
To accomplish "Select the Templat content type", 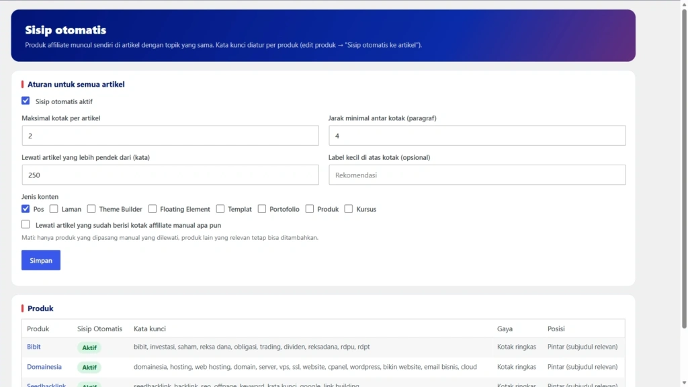I will 220,209.
